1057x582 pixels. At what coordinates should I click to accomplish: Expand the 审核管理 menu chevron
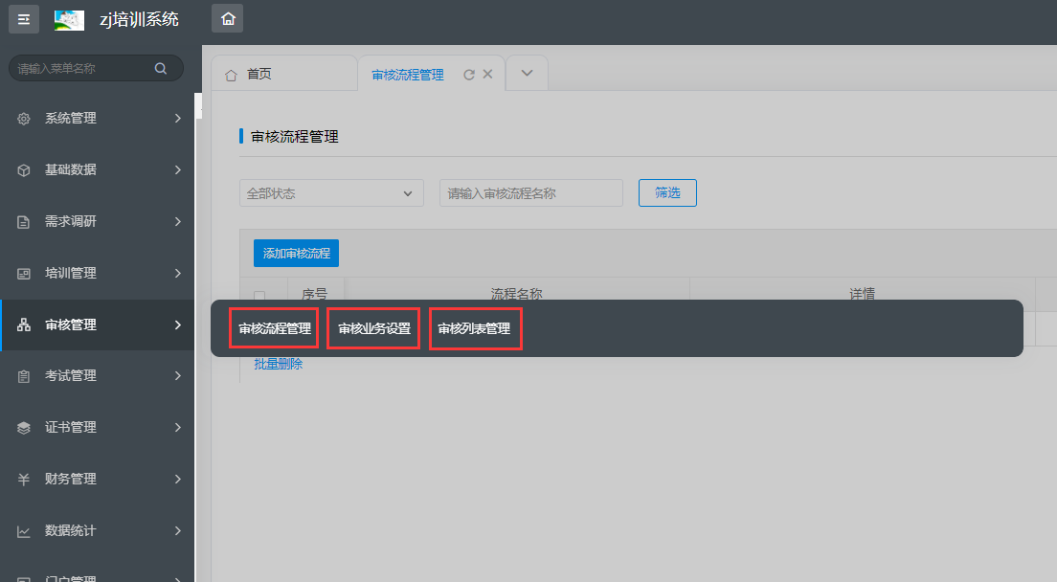178,325
